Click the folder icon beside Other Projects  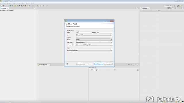pos(138,70)
